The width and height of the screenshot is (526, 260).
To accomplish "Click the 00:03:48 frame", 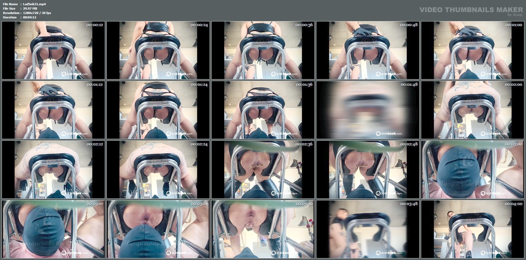I will tap(368, 229).
